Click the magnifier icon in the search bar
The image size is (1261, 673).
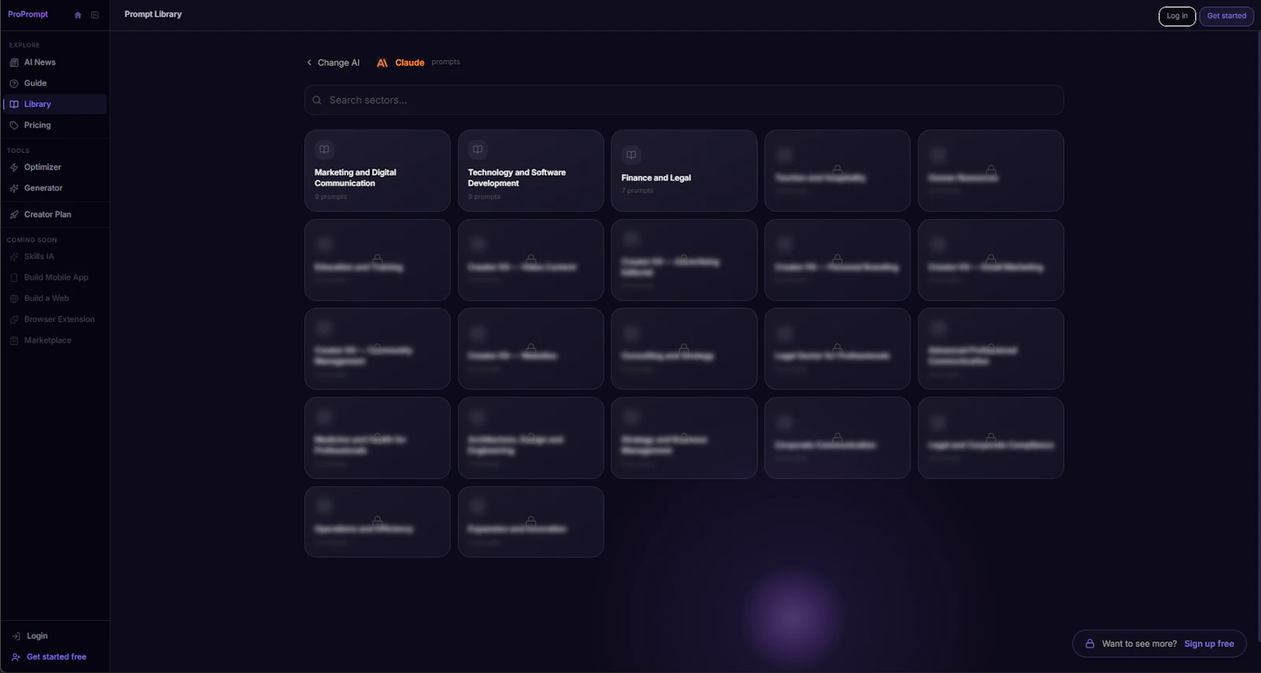click(x=317, y=100)
